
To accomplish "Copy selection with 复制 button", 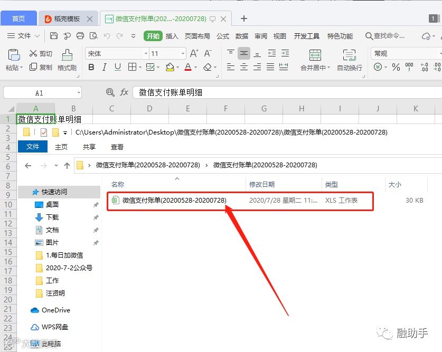I will [x=41, y=67].
